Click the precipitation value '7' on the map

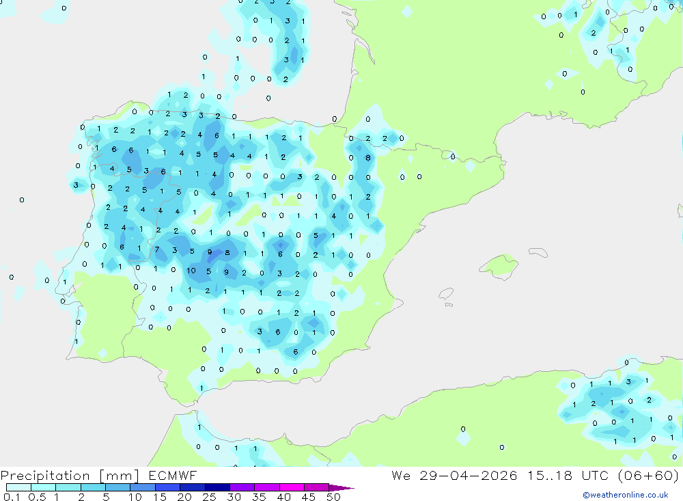157,250
